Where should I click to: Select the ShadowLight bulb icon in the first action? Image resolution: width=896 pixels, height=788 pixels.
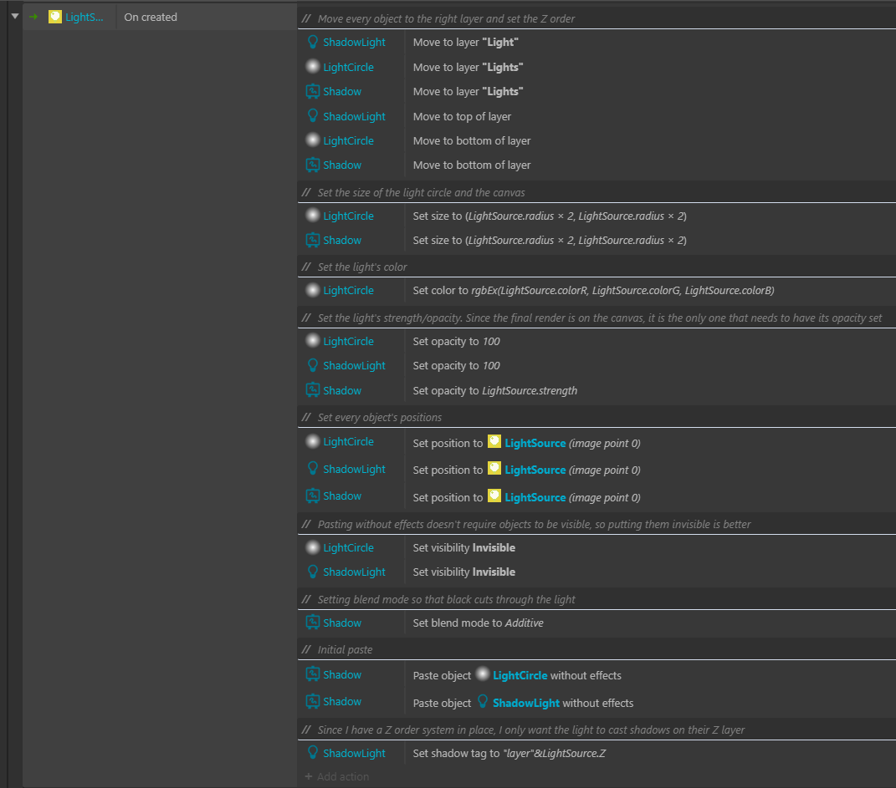(x=314, y=42)
